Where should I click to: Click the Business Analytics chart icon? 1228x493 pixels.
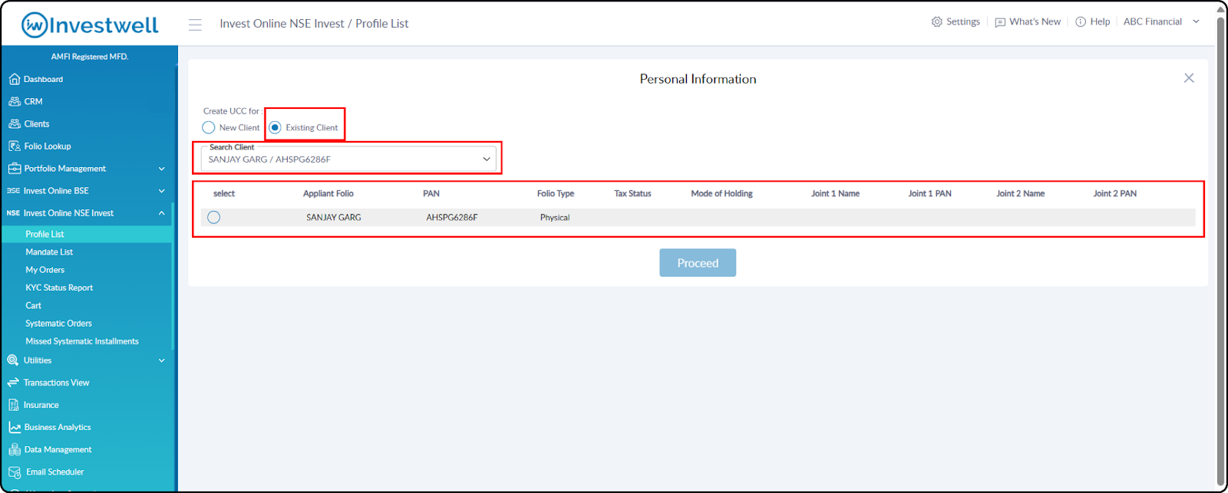(14, 427)
